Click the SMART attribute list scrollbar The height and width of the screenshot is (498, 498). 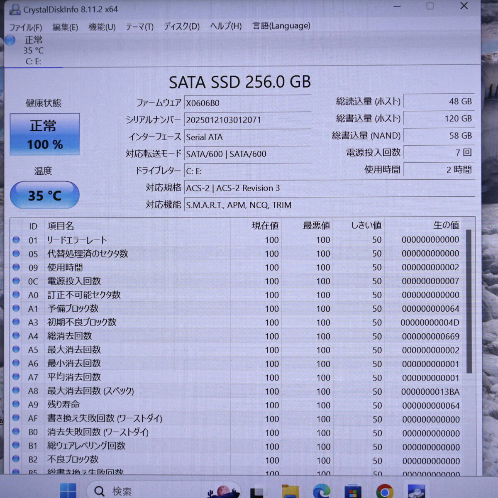[x=469, y=301]
